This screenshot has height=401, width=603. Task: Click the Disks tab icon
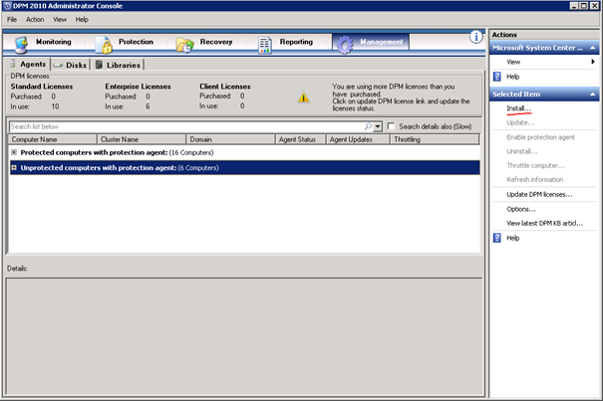[x=58, y=65]
